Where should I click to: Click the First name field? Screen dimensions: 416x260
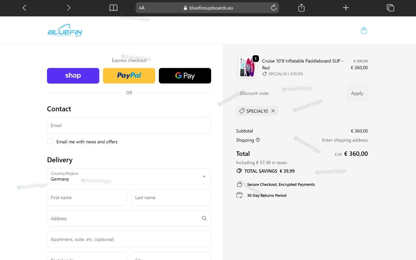87,197
